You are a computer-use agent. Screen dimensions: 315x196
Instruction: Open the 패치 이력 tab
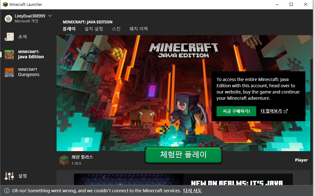point(138,29)
